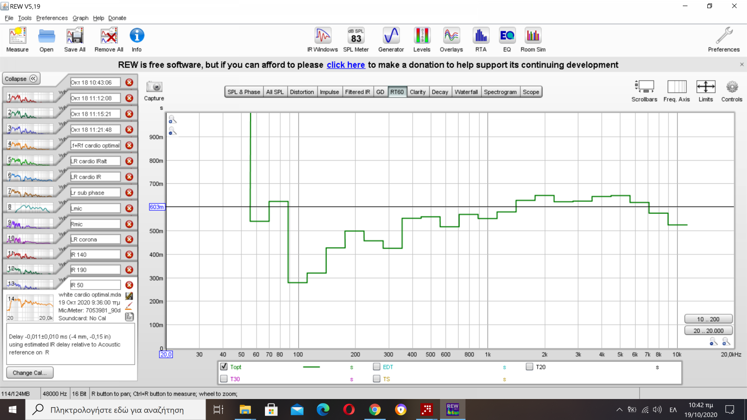
Task: Open the graph Controls gear
Action: click(732, 91)
